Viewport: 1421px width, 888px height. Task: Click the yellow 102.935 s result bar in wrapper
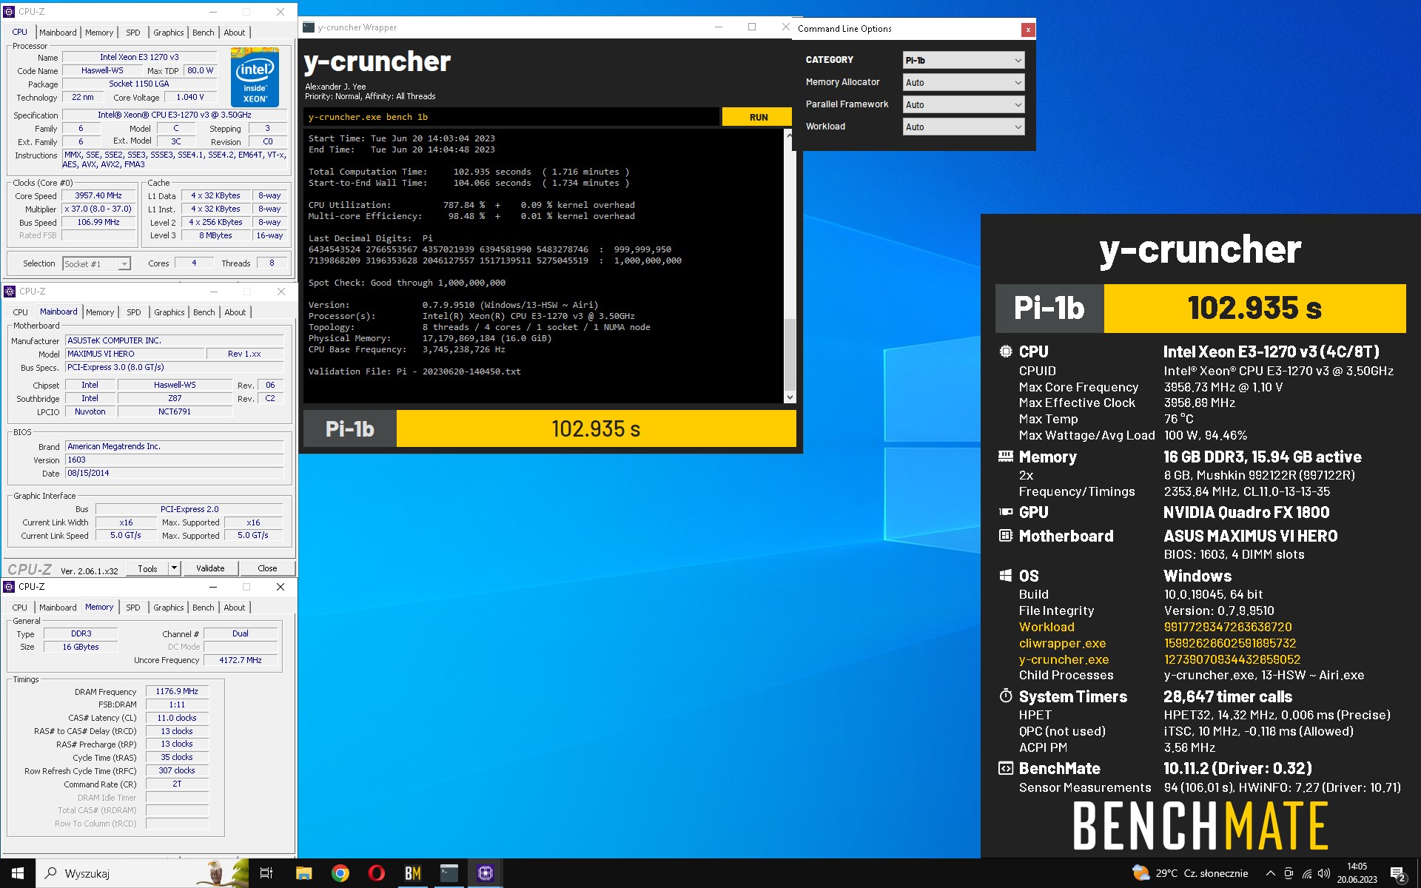tap(596, 428)
